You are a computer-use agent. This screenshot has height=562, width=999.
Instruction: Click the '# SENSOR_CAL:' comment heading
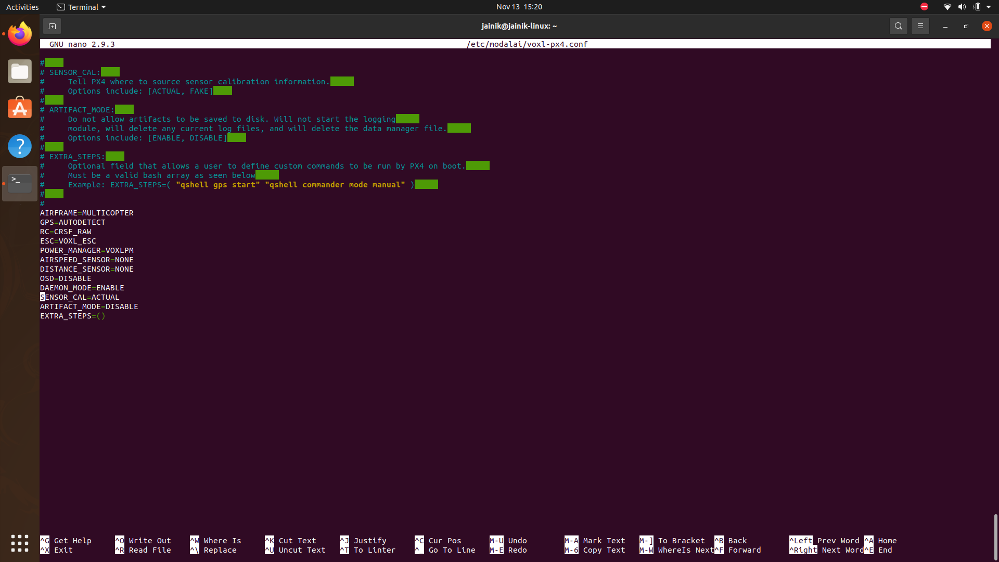(70, 72)
